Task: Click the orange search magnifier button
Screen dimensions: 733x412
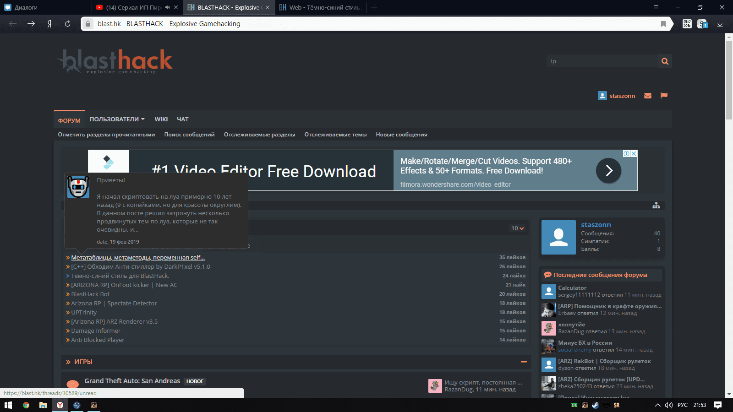Action: (x=665, y=61)
